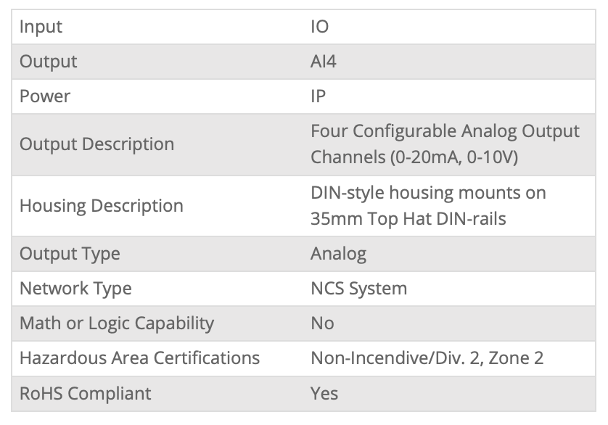Image resolution: width=608 pixels, height=425 pixels.
Task: Select the Analog output type value
Action: [338, 254]
